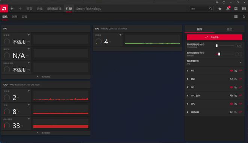Click the chart icon in FPS tracking row

(x=236, y=71)
